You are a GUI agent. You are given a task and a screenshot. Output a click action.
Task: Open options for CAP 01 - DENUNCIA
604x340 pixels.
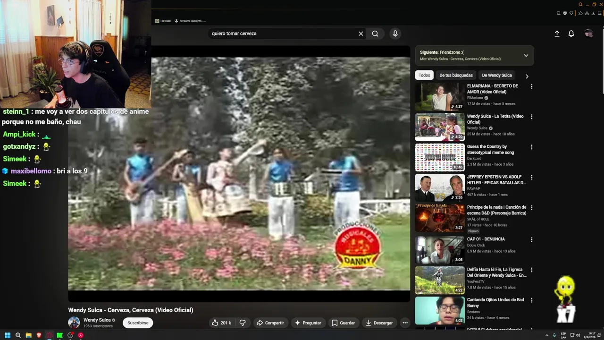(x=531, y=239)
